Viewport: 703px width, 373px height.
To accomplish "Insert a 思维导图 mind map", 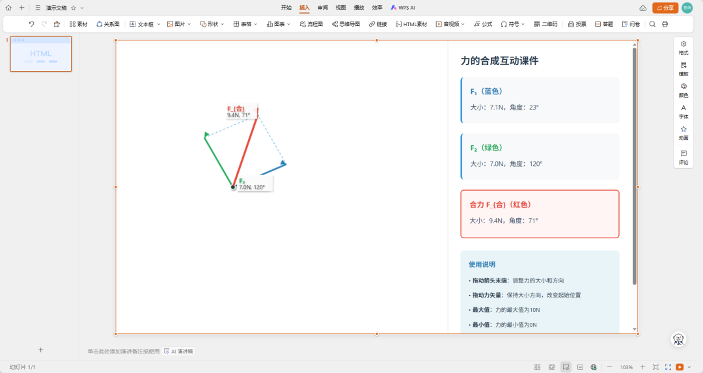I will tap(346, 24).
